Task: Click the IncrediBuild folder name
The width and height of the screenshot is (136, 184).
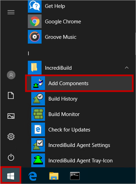Action: [x=58, y=68]
